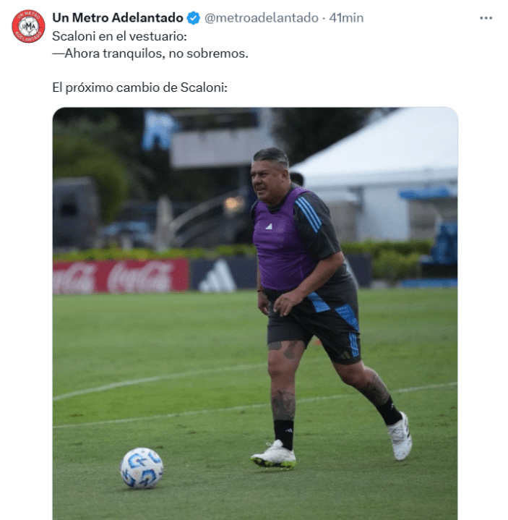Click the 'Ahora tranquilos, no sobremos.' line

pyautogui.click(x=150, y=54)
